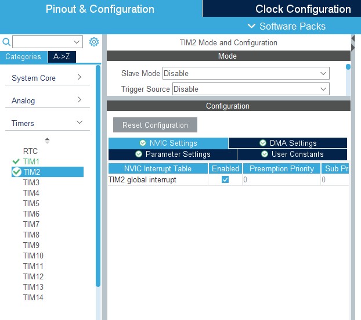The width and height of the screenshot is (361, 320).
Task: Click the right-pointing panel arrow at right edge
Action: [353, 48]
